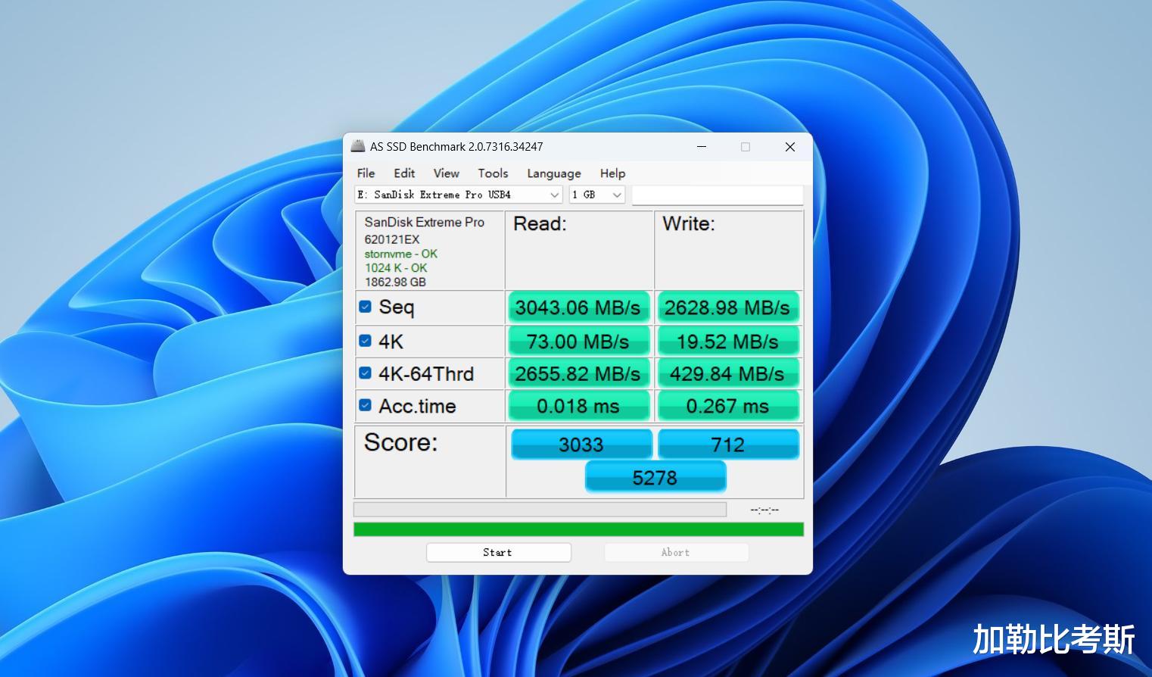
Task: Click the Seq read result 3043.06 MB/s
Action: pos(578,307)
